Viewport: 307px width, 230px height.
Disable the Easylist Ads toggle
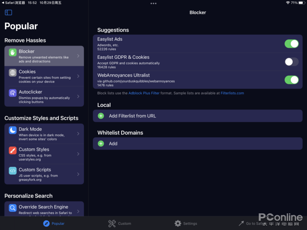point(292,44)
